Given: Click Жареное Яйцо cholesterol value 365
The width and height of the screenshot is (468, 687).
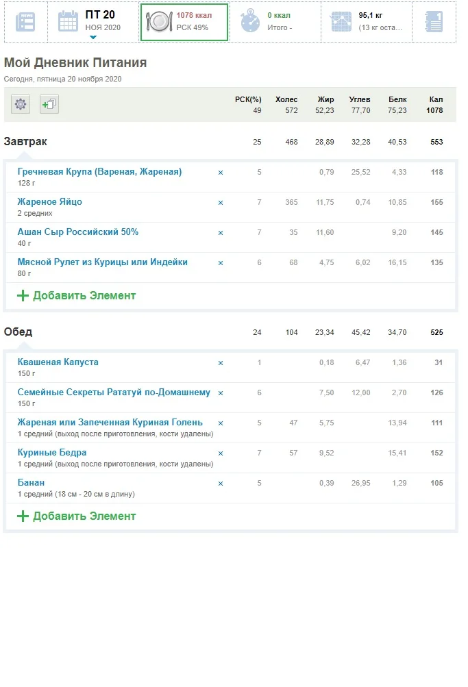Looking at the screenshot, I should (x=291, y=203).
